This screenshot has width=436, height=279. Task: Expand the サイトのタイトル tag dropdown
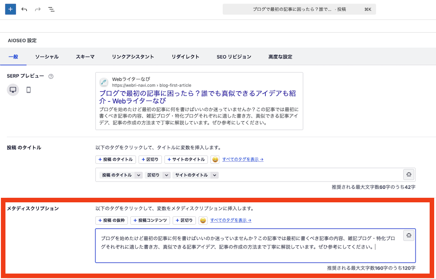[x=214, y=175]
